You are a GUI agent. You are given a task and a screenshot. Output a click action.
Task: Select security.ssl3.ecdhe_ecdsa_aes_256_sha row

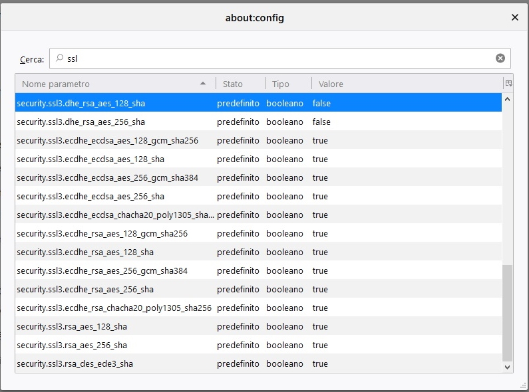click(x=258, y=196)
